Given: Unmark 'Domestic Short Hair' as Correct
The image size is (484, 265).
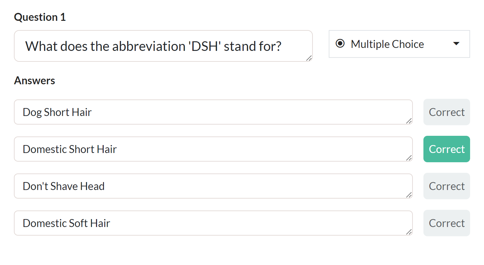Looking at the screenshot, I should 446,149.
